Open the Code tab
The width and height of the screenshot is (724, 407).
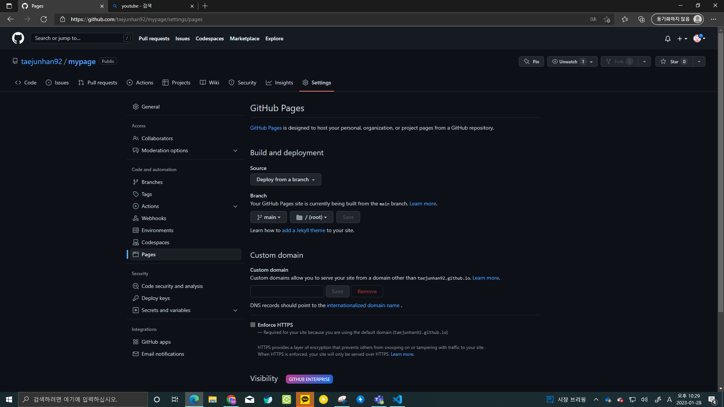coord(26,83)
